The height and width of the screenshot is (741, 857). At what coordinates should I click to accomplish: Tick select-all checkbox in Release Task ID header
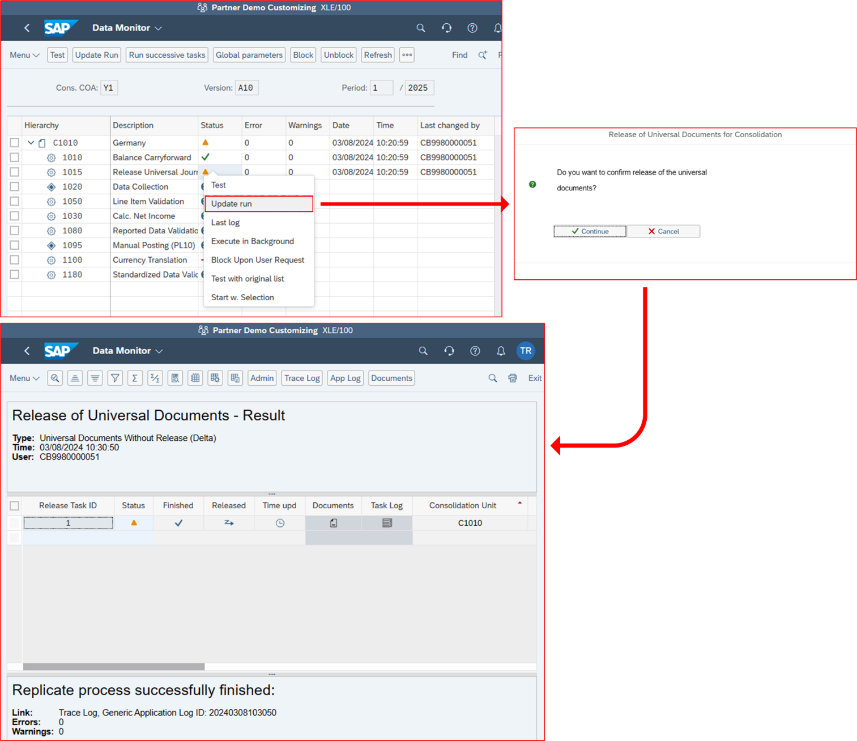pyautogui.click(x=15, y=505)
